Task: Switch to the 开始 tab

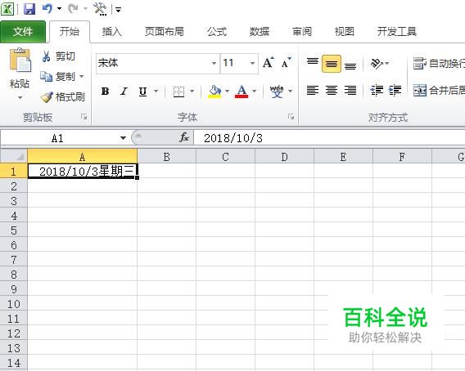Action: pos(70,31)
